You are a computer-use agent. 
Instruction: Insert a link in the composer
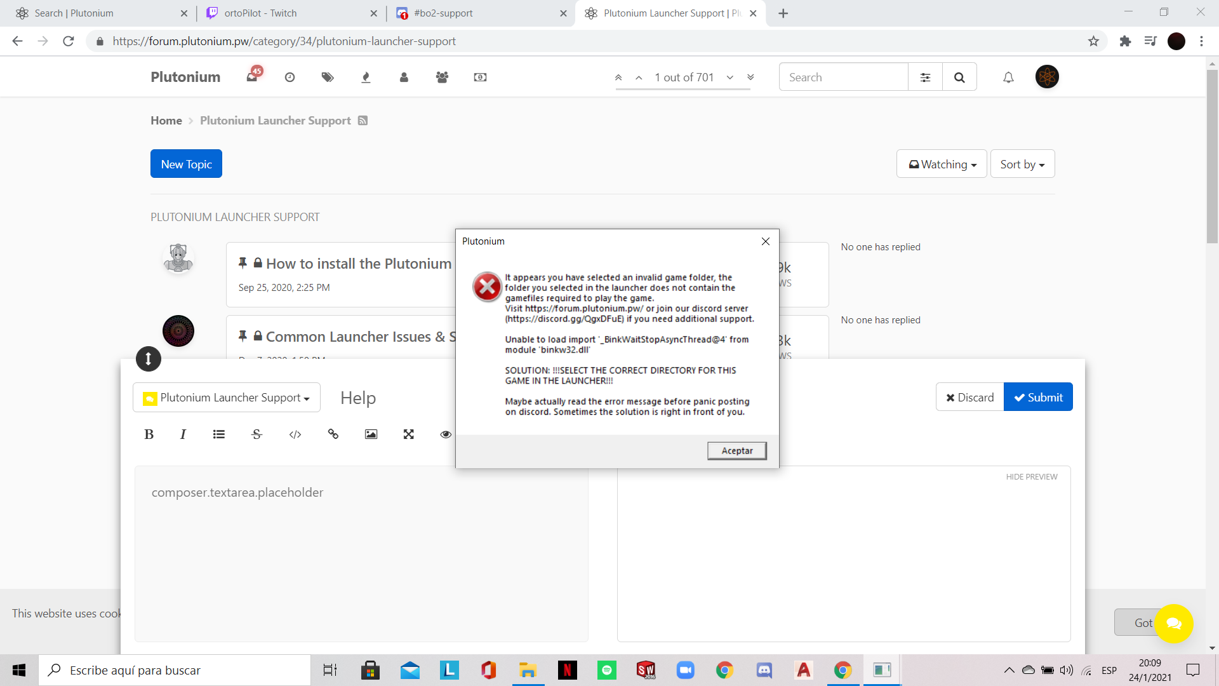333,434
